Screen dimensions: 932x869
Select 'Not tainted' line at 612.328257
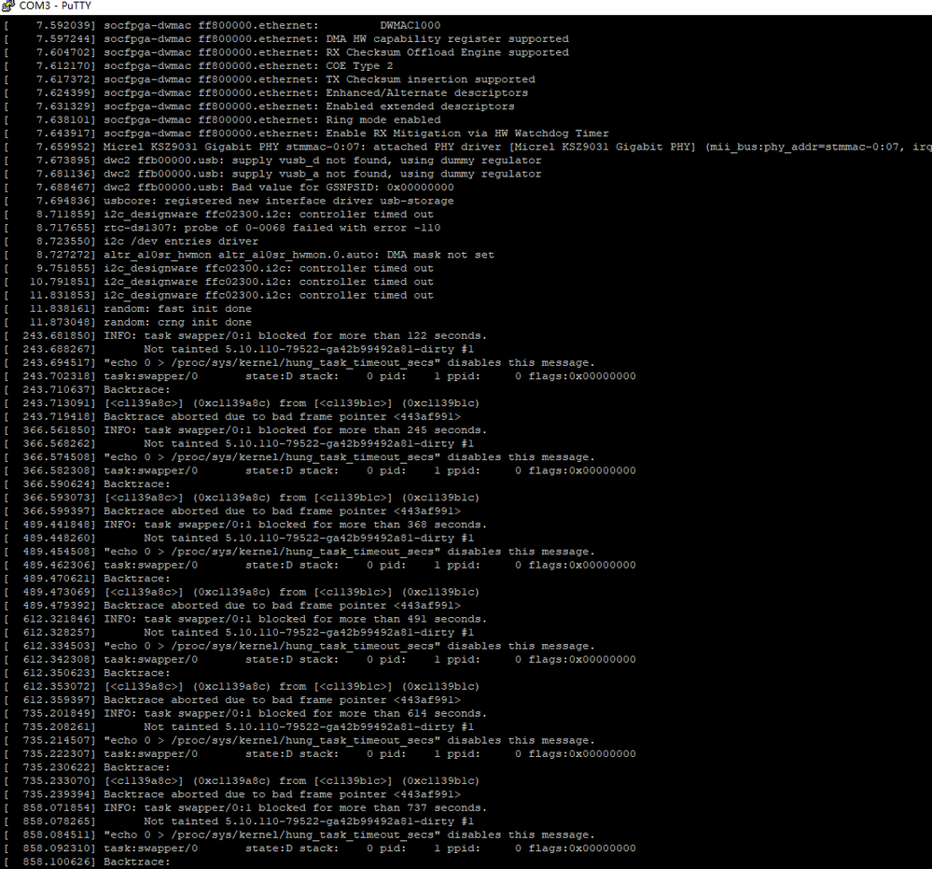click(x=239, y=632)
